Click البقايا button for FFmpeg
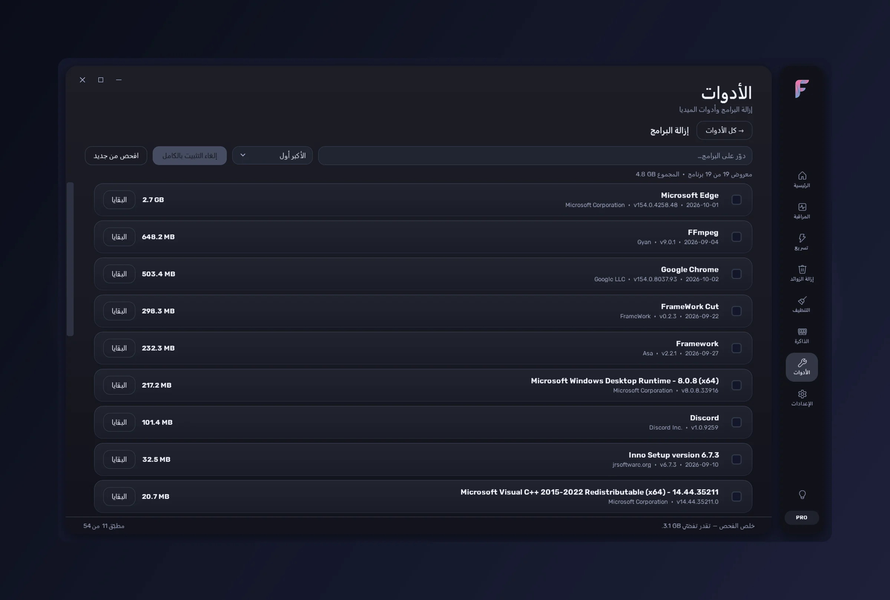 click(x=119, y=237)
